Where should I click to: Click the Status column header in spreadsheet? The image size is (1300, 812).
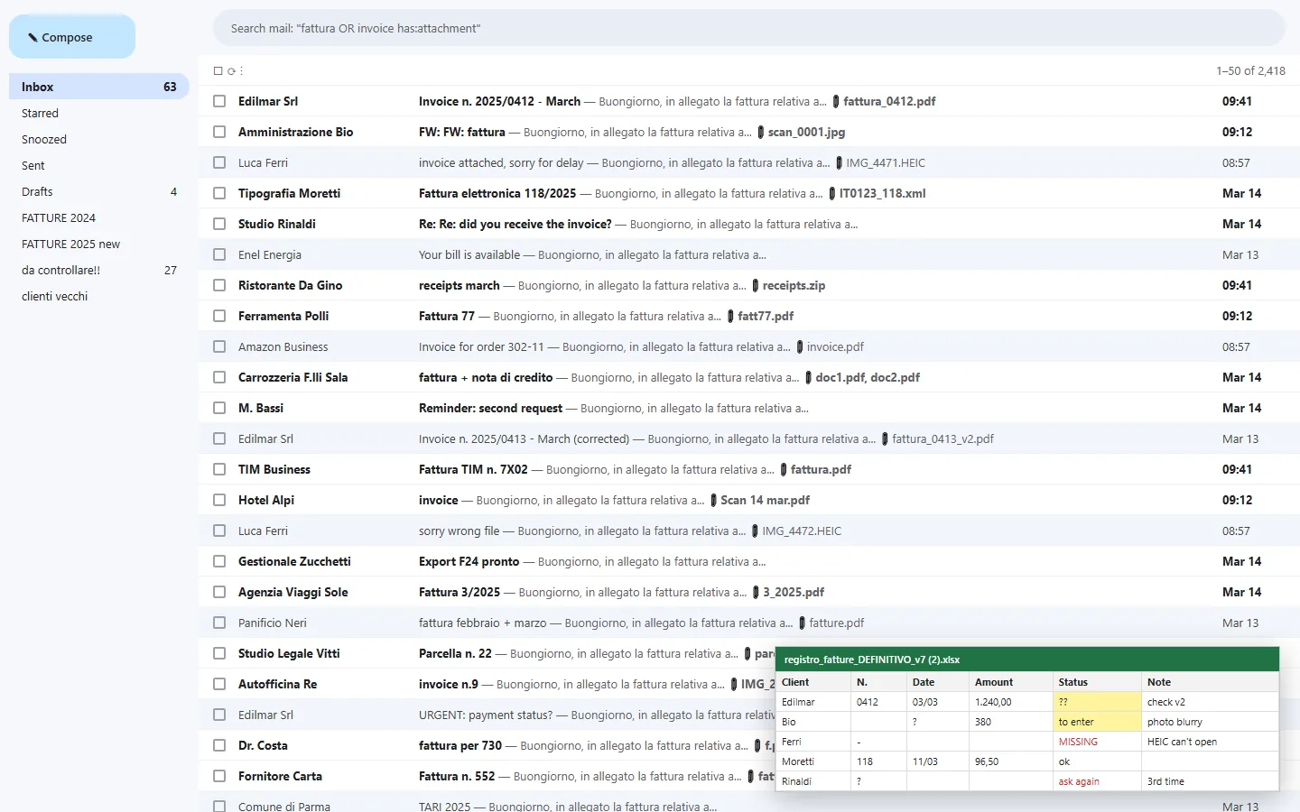[x=1097, y=682]
